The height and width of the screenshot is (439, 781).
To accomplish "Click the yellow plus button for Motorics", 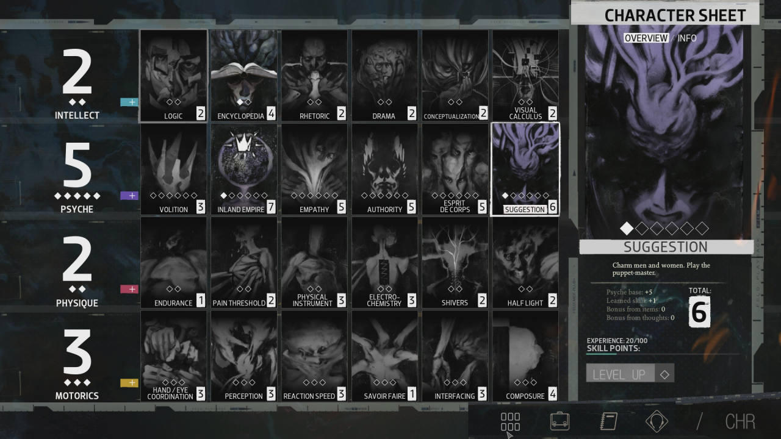I will pyautogui.click(x=129, y=383).
